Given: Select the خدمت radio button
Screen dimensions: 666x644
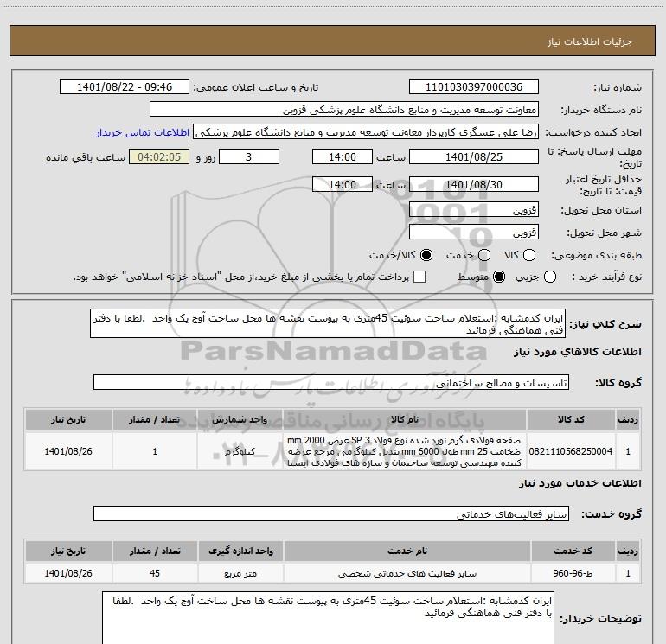Looking at the screenshot, I should pyautogui.click(x=484, y=255).
